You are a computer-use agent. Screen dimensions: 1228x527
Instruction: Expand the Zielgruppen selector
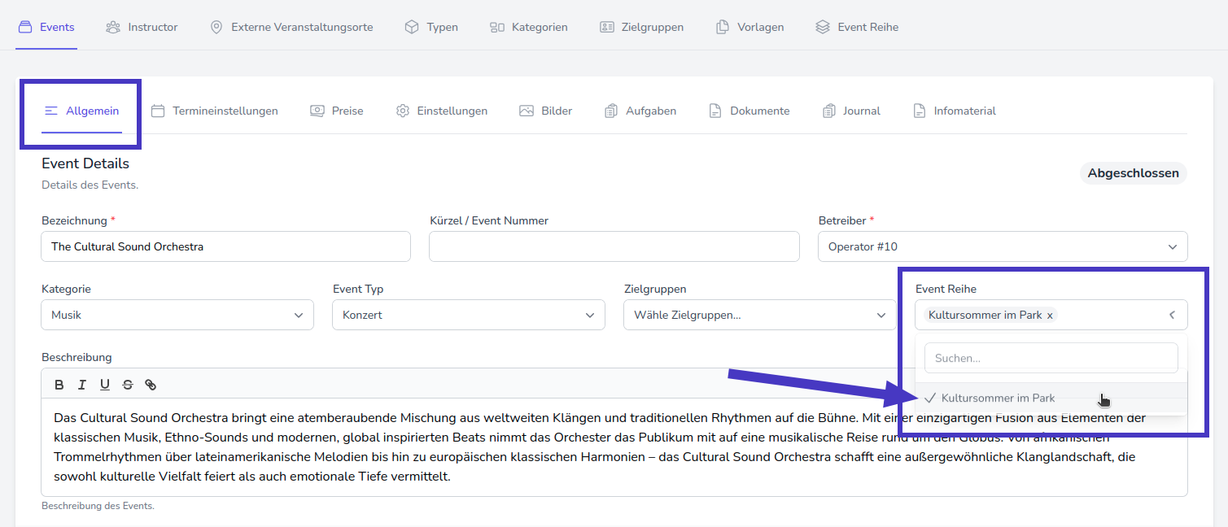point(759,315)
